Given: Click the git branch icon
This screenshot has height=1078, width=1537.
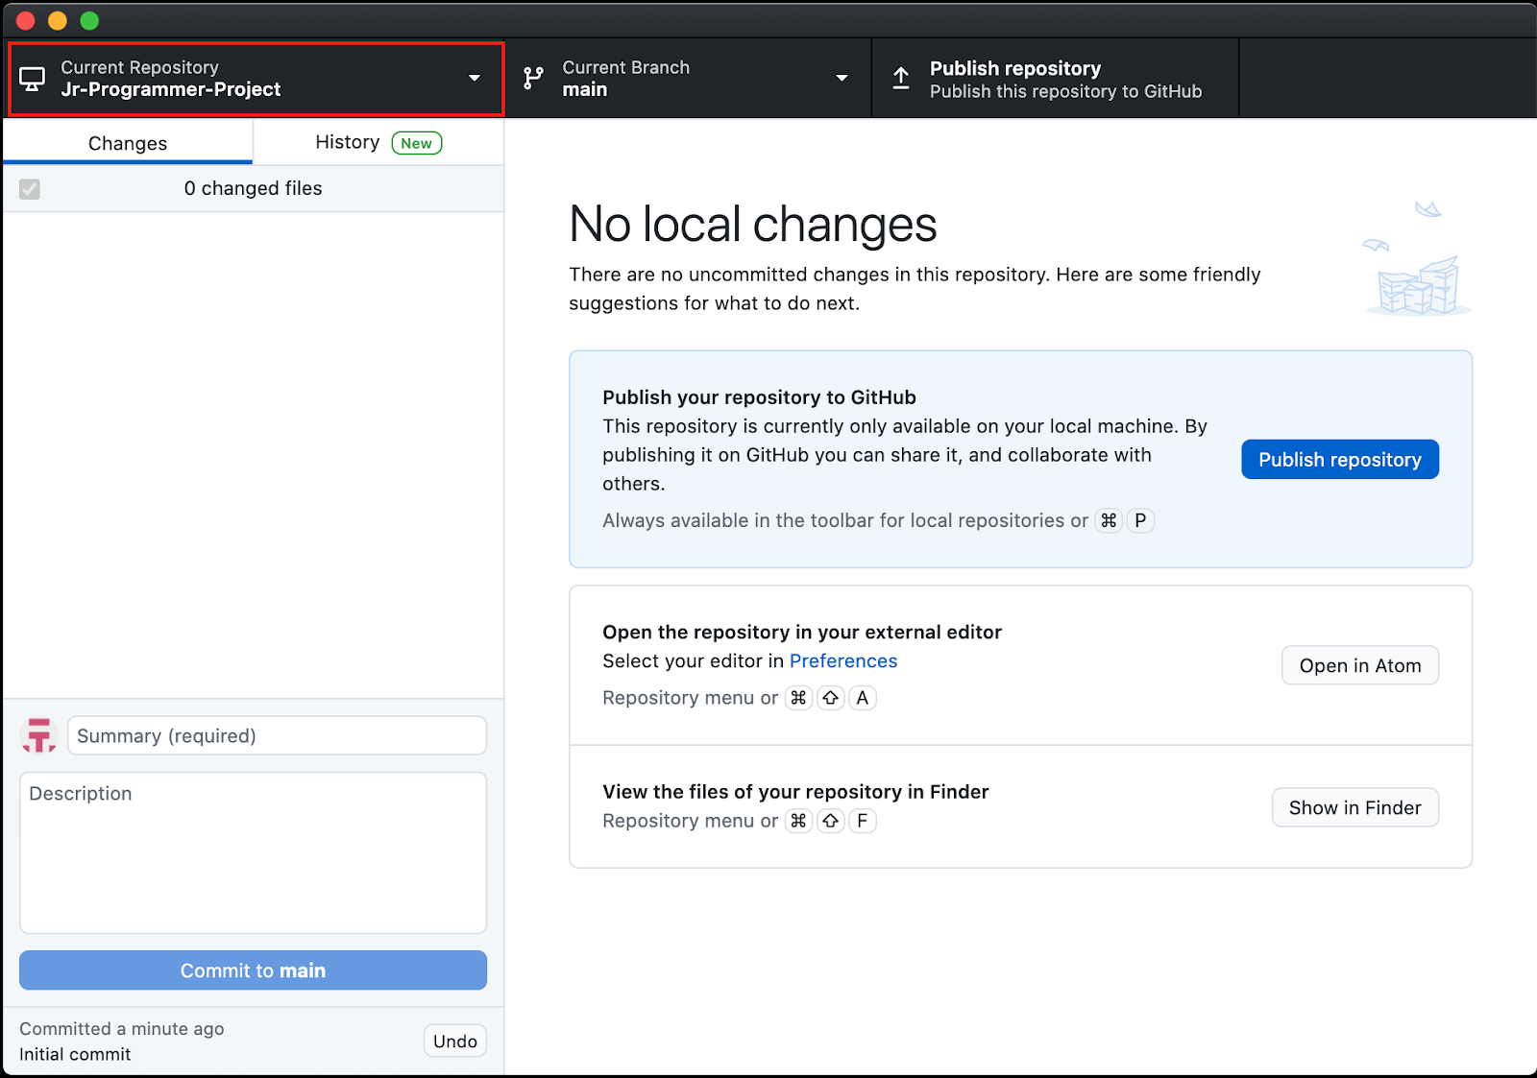Looking at the screenshot, I should pyautogui.click(x=533, y=78).
